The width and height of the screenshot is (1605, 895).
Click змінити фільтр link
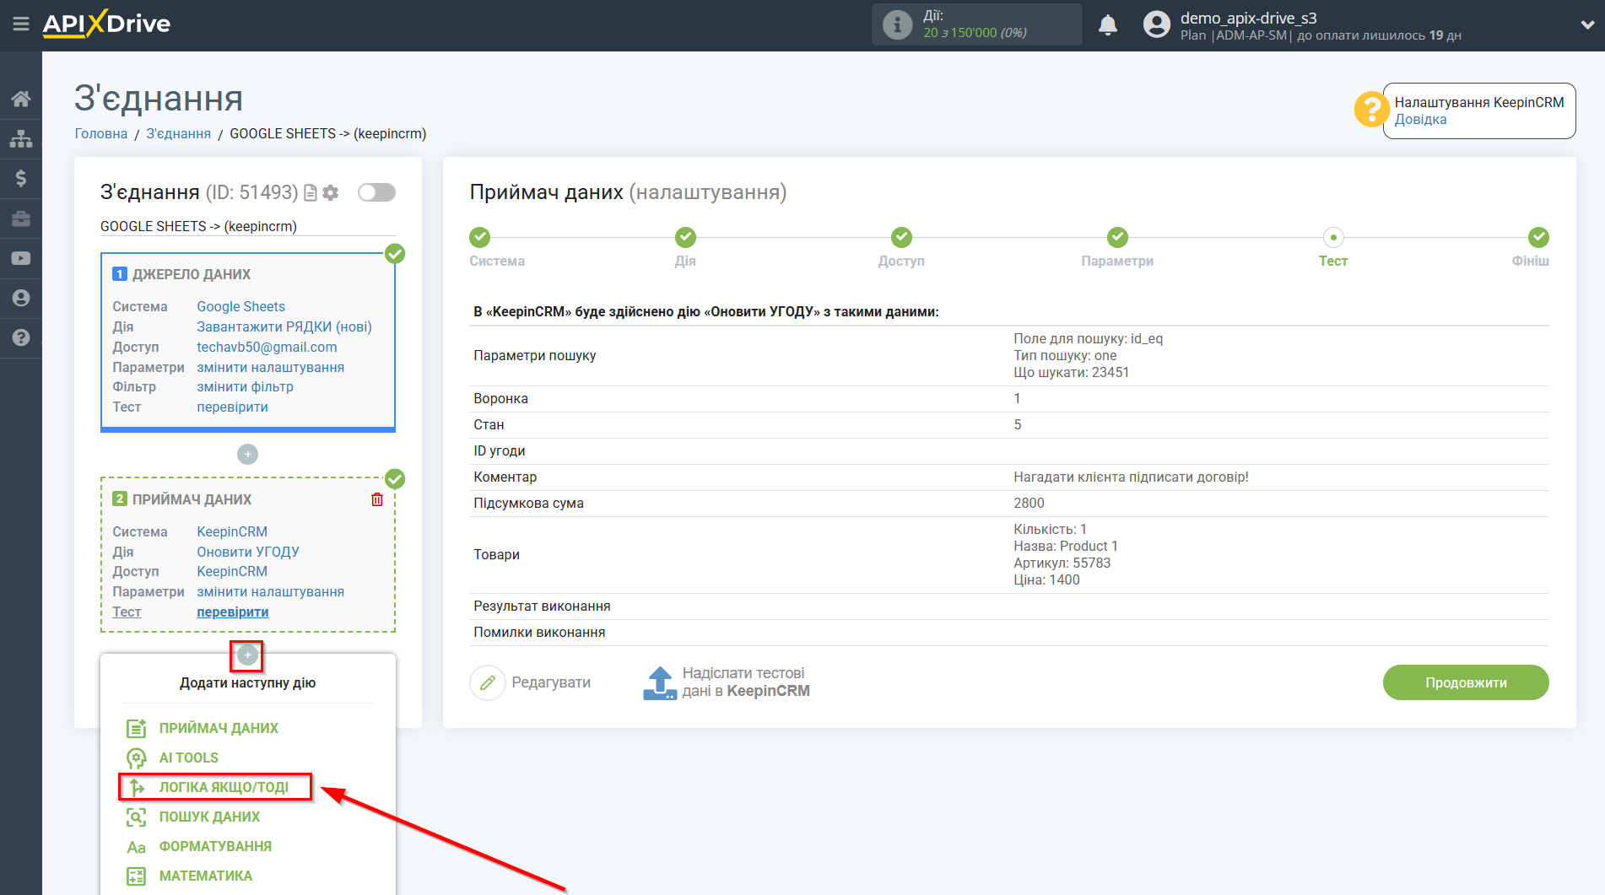(x=245, y=386)
